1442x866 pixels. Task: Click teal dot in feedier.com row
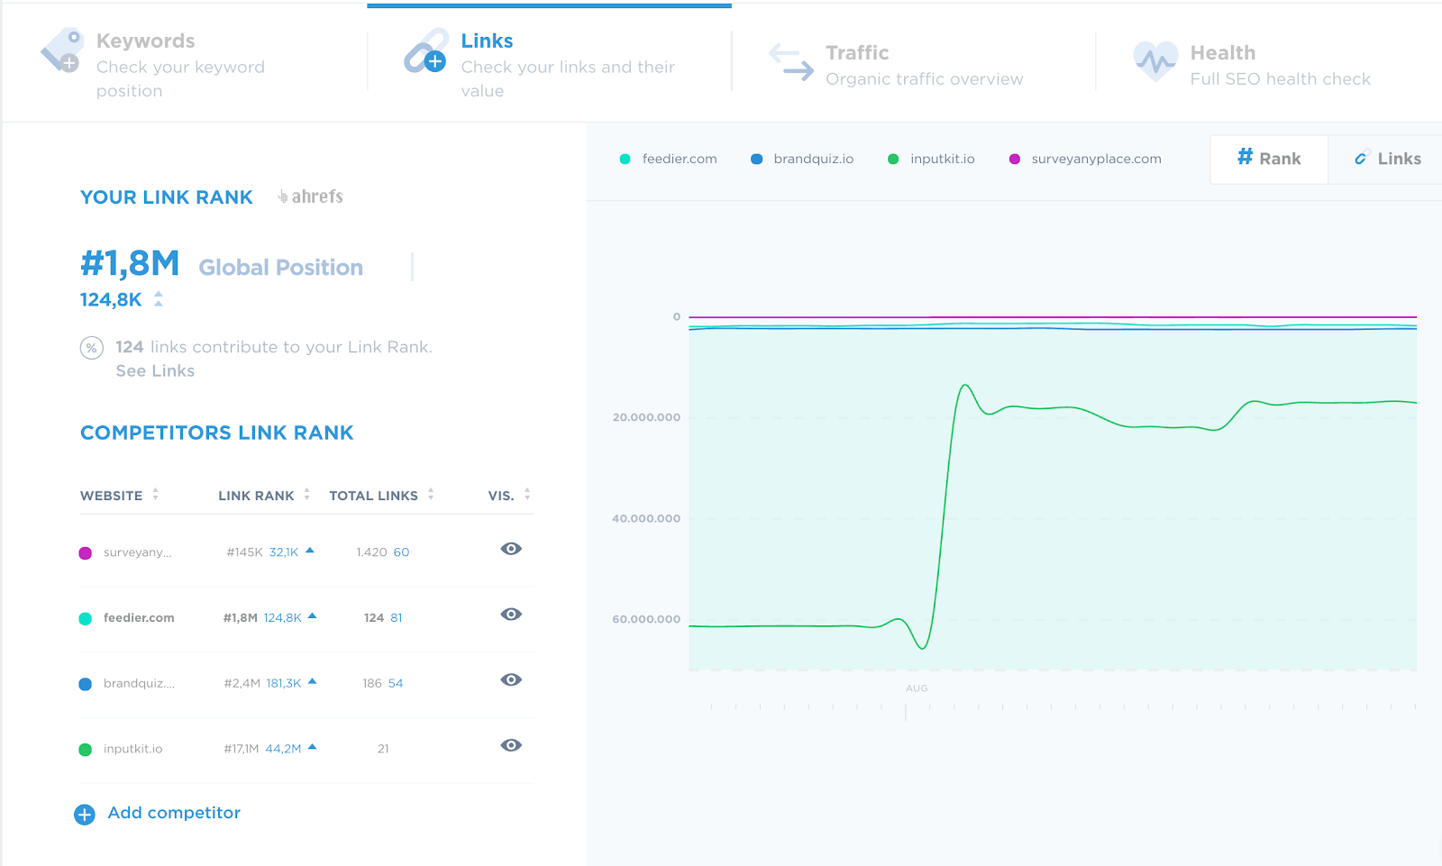(x=86, y=619)
